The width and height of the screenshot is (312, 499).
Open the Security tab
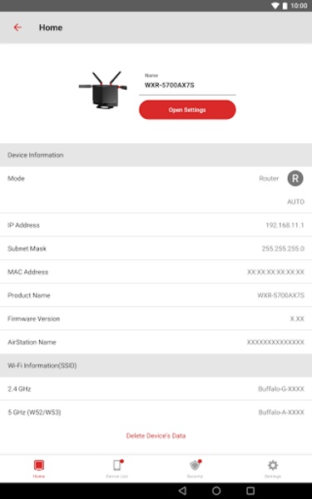point(195,469)
